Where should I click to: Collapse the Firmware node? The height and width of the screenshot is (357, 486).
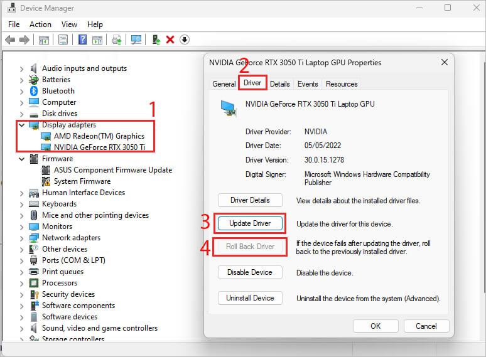click(21, 159)
